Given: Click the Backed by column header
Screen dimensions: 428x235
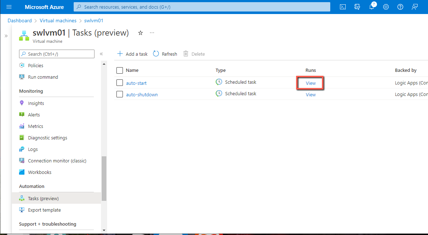Looking at the screenshot, I should 406,70.
